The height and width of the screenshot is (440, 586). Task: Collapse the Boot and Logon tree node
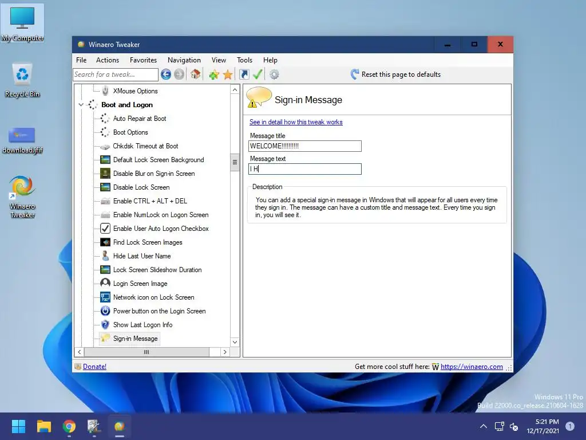point(81,105)
